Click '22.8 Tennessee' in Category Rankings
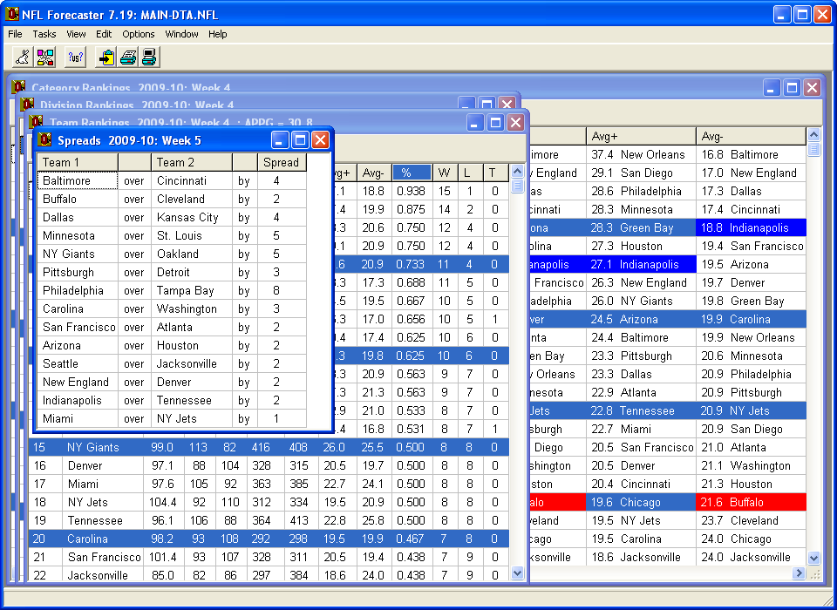Image resolution: width=837 pixels, height=610 pixels. tap(641, 410)
